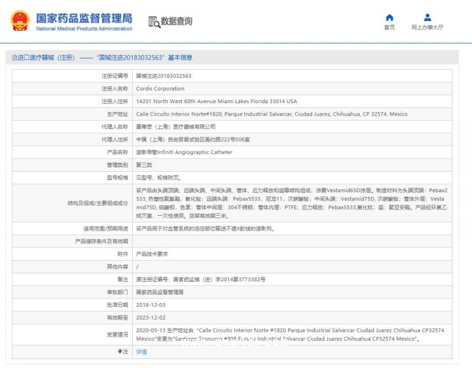This screenshot has width=472, height=368.
Task: Click the 产品技术要求 attachment text
Action: click(152, 254)
